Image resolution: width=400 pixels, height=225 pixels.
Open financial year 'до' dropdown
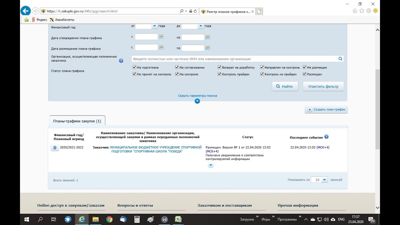click(x=201, y=26)
